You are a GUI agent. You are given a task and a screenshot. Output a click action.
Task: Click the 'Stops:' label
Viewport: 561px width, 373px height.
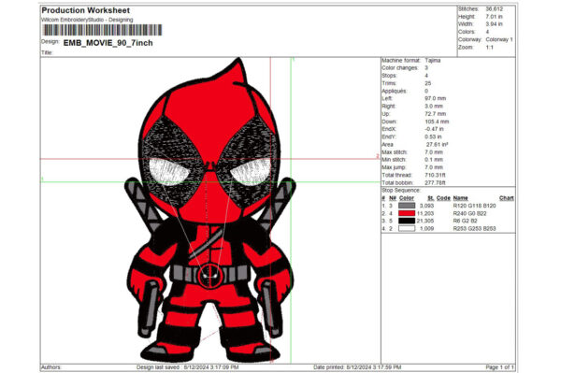[389, 76]
